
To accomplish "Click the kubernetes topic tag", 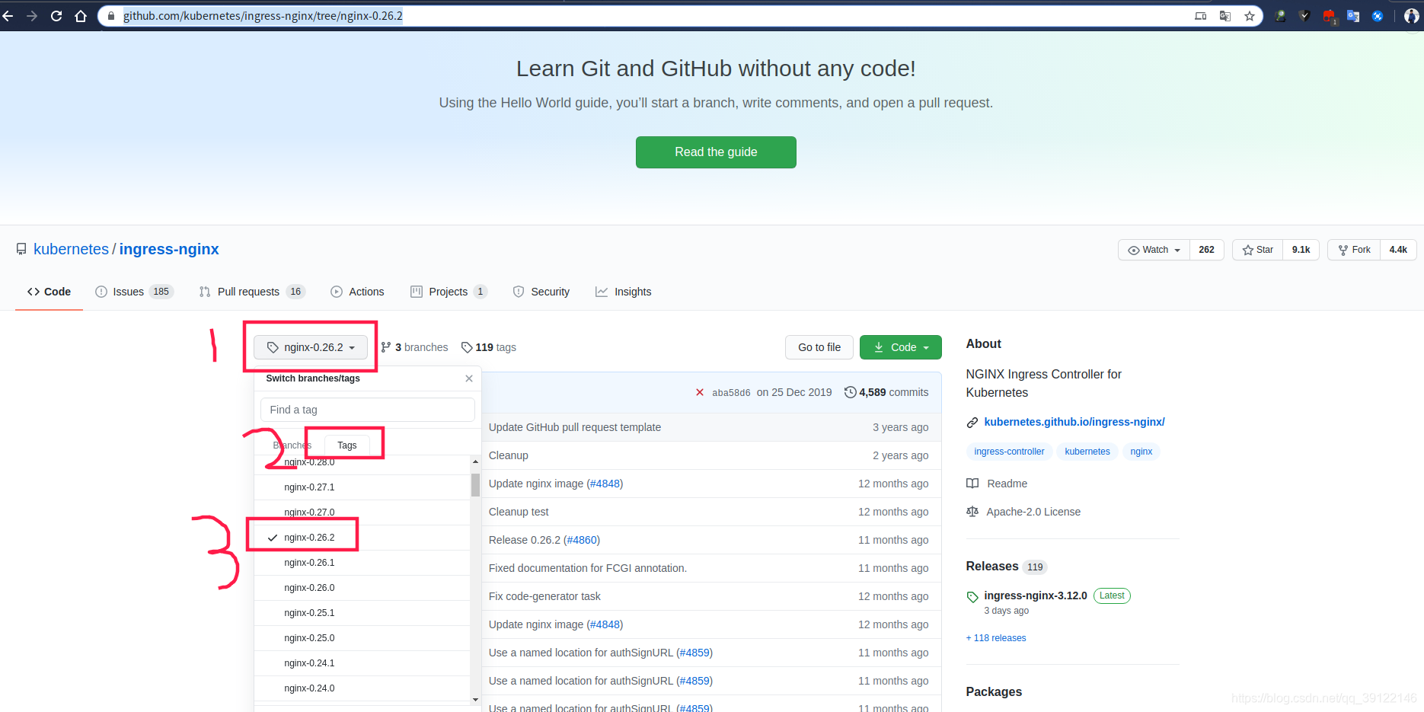I will pyautogui.click(x=1087, y=452).
